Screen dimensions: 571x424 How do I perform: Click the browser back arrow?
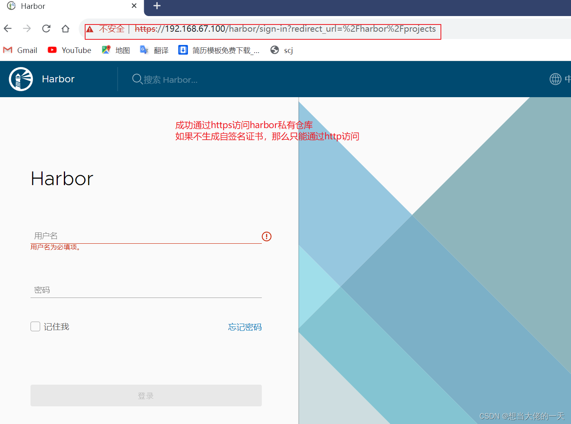(x=8, y=29)
